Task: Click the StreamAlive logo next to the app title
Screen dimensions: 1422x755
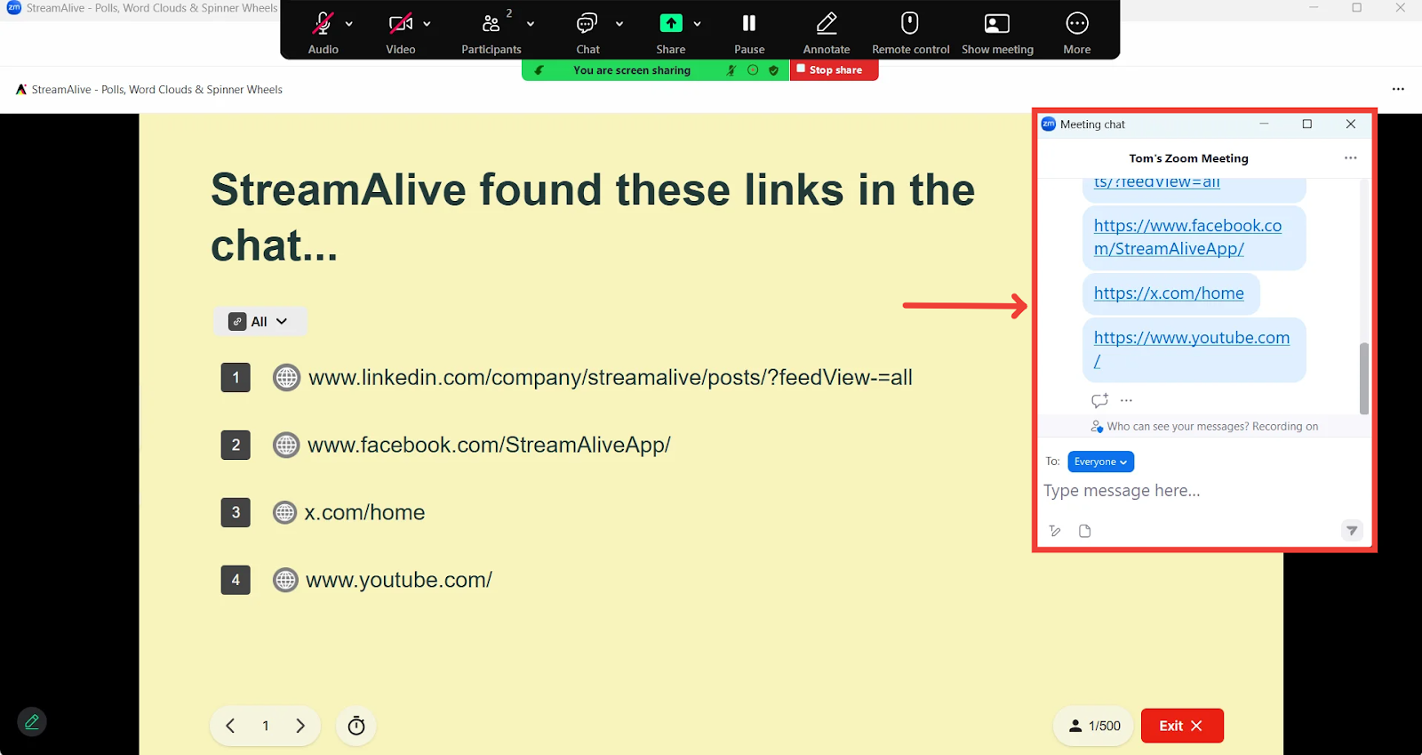Action: (x=21, y=89)
